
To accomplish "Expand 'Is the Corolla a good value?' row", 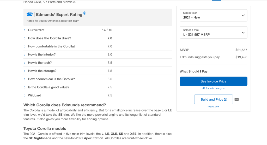I will click(x=48, y=87).
